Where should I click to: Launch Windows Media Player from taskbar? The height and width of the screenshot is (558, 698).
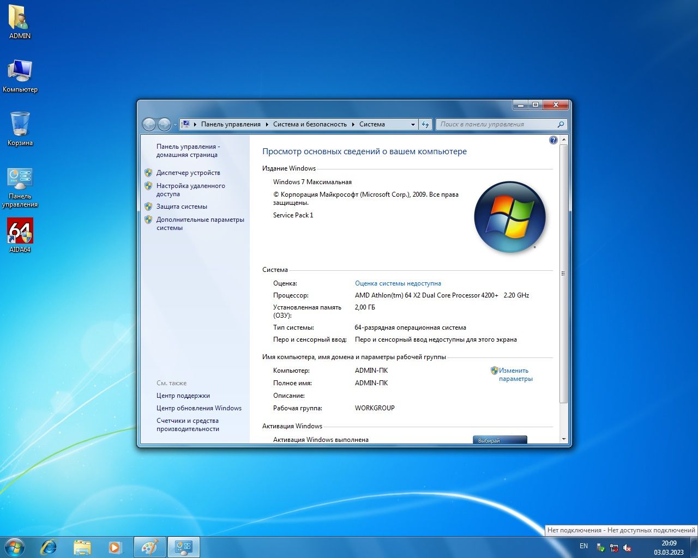115,547
